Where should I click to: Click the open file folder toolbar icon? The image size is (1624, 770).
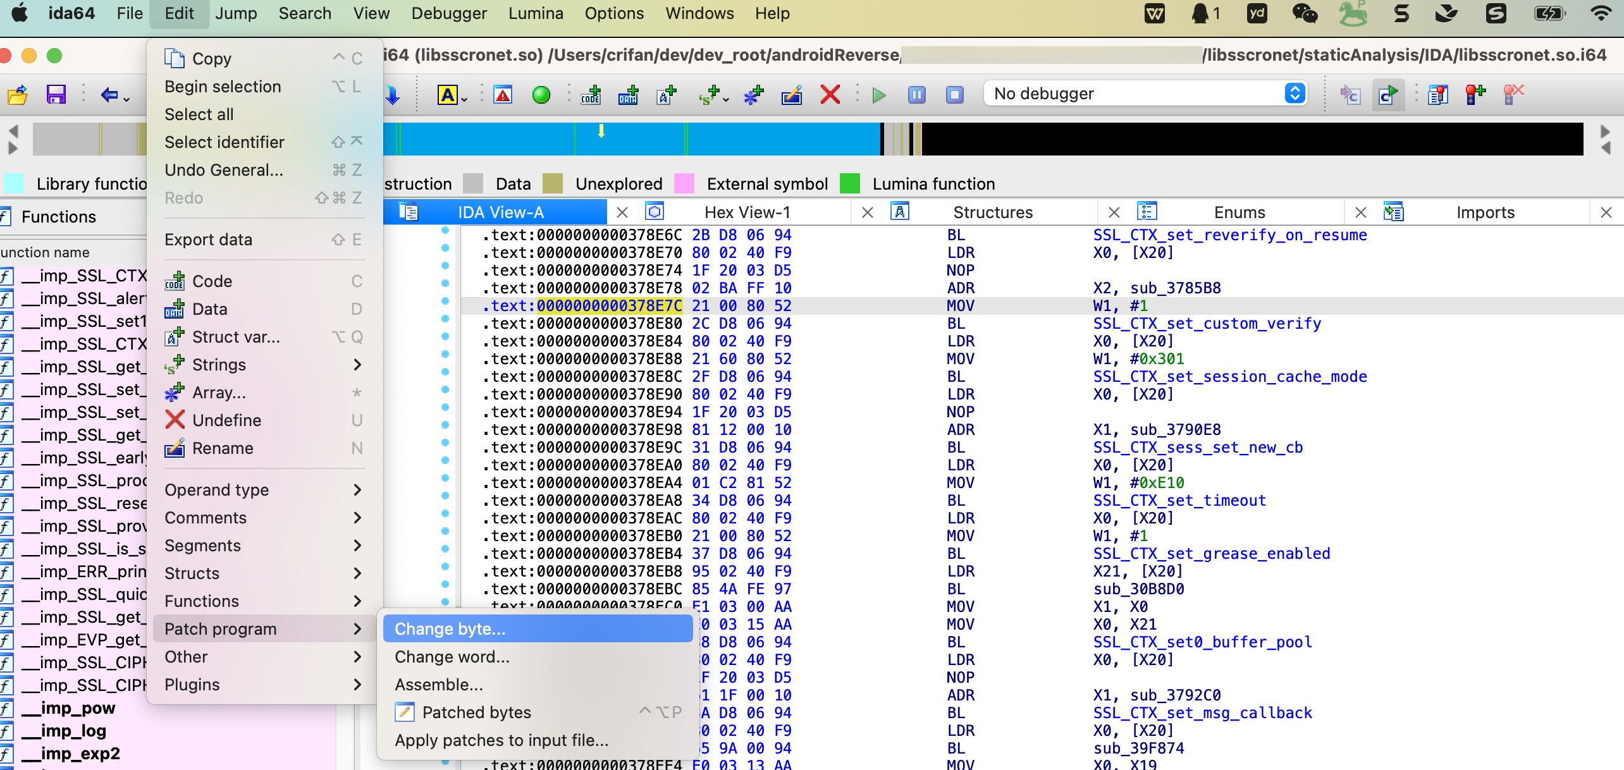[18, 95]
